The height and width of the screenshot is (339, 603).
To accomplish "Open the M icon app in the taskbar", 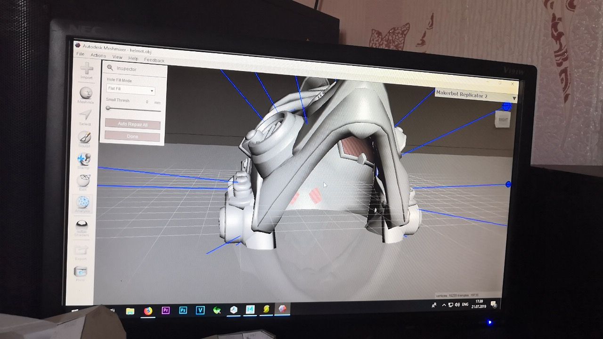I will [x=250, y=309].
